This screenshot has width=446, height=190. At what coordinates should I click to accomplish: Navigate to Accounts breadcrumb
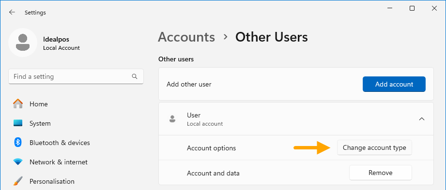coord(186,37)
